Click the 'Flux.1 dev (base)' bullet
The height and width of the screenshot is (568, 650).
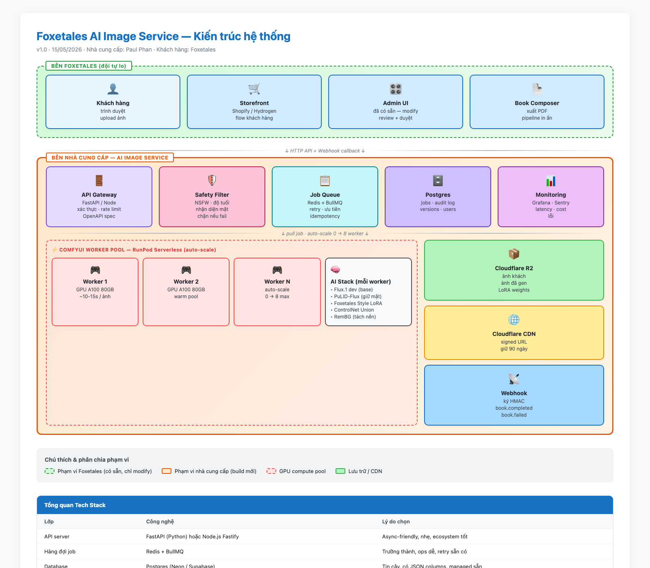tap(352, 290)
